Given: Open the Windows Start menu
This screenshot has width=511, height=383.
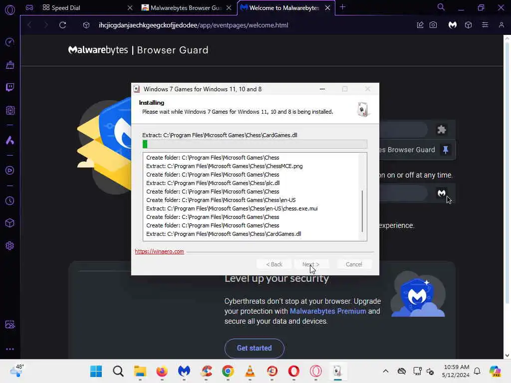Looking at the screenshot, I should point(96,371).
